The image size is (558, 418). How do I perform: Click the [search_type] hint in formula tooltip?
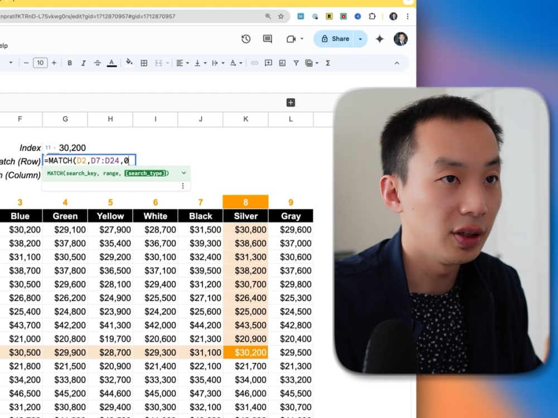coord(146,173)
